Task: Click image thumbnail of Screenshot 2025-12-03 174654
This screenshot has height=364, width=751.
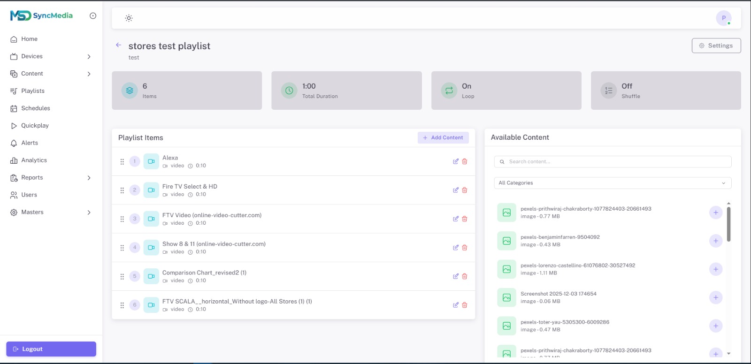Action: 506,297
